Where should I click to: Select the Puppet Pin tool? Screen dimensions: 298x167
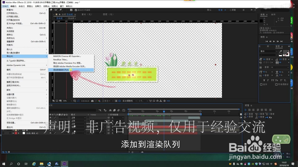(61, 10)
